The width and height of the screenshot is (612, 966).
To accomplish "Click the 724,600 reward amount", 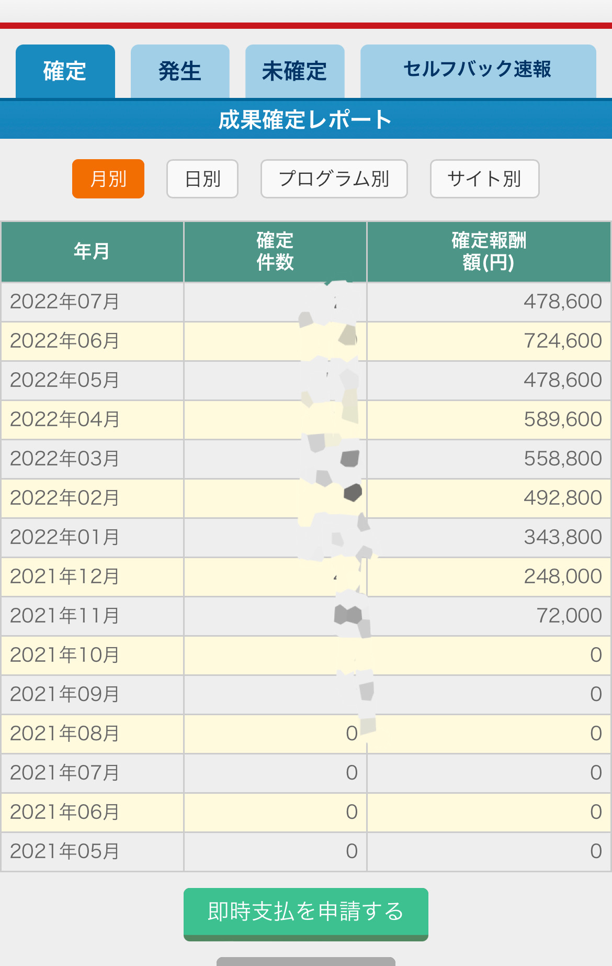I will coord(562,341).
